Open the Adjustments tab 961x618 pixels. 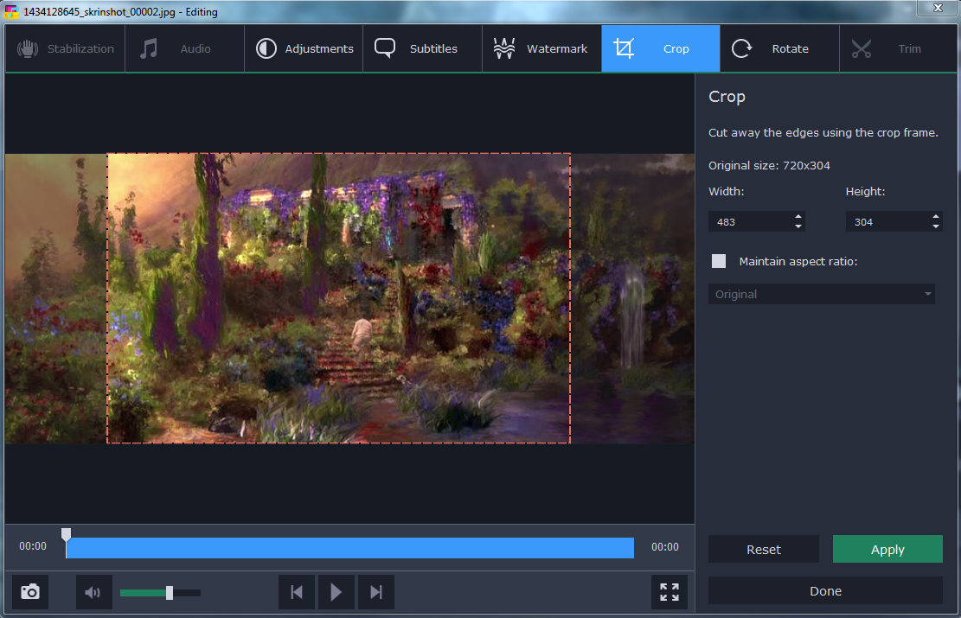pos(304,49)
